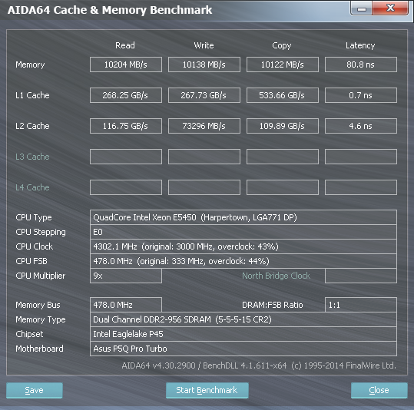The width and height of the screenshot is (414, 410).
Task: Select the Memory Copy value 10122 MB/s
Action: (283, 64)
